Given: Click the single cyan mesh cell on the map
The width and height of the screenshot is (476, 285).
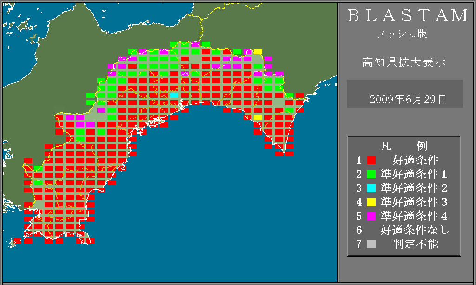Looking at the screenshot, I should (x=174, y=95).
